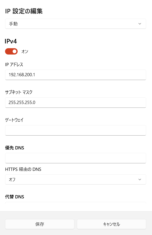Viewport: 152px width, 235px height.
Task: Select the address 192.168.200.1 text box
Action: [x=76, y=75]
